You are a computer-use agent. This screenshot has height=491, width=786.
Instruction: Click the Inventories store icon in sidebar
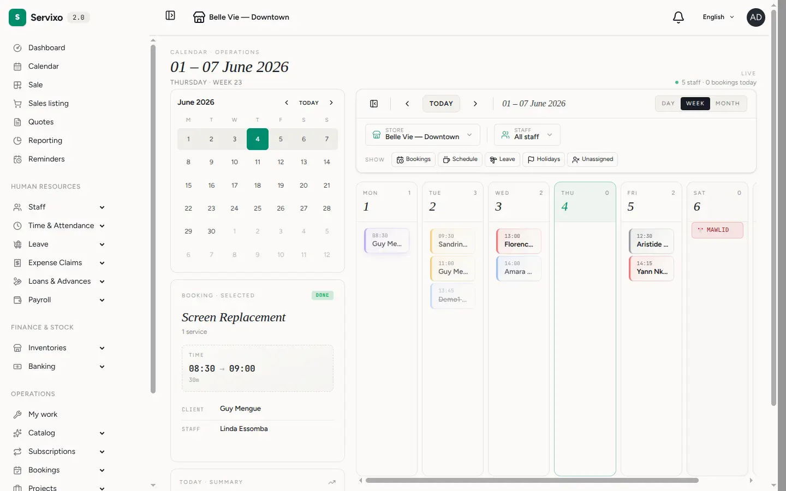click(x=17, y=348)
